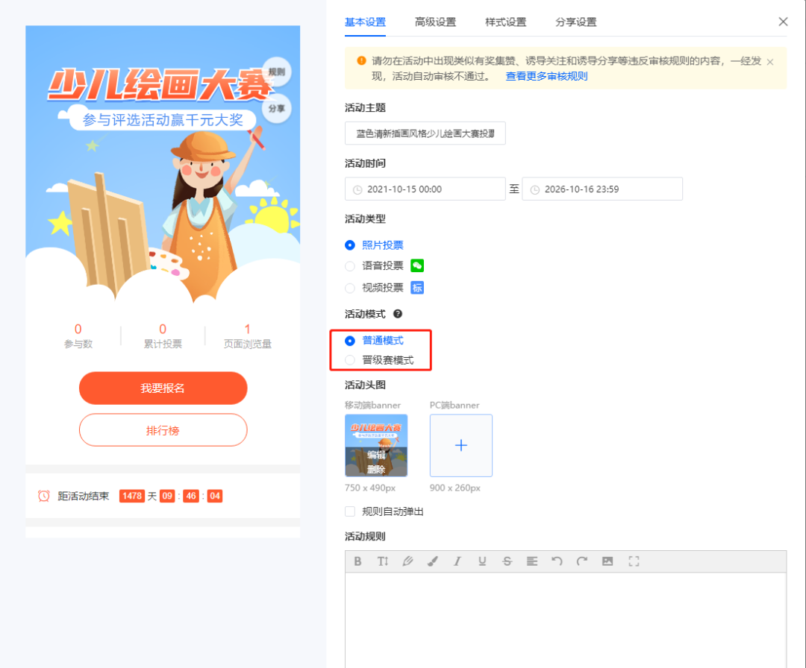Click 编辑 on the mobile banner thumbnail
Viewport: 806px width, 668px height.
click(376, 455)
